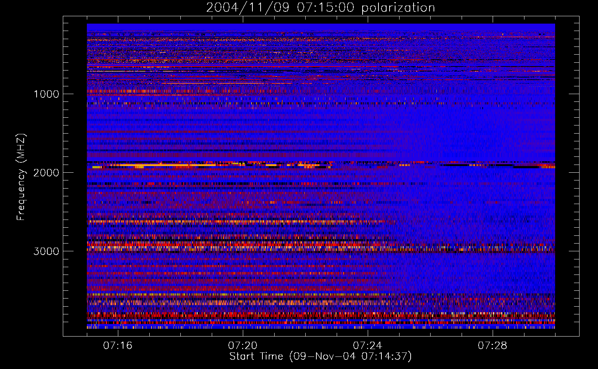Click the "Frequency (MHZ)" axis label
This screenshot has width=598, height=369.
point(21,177)
